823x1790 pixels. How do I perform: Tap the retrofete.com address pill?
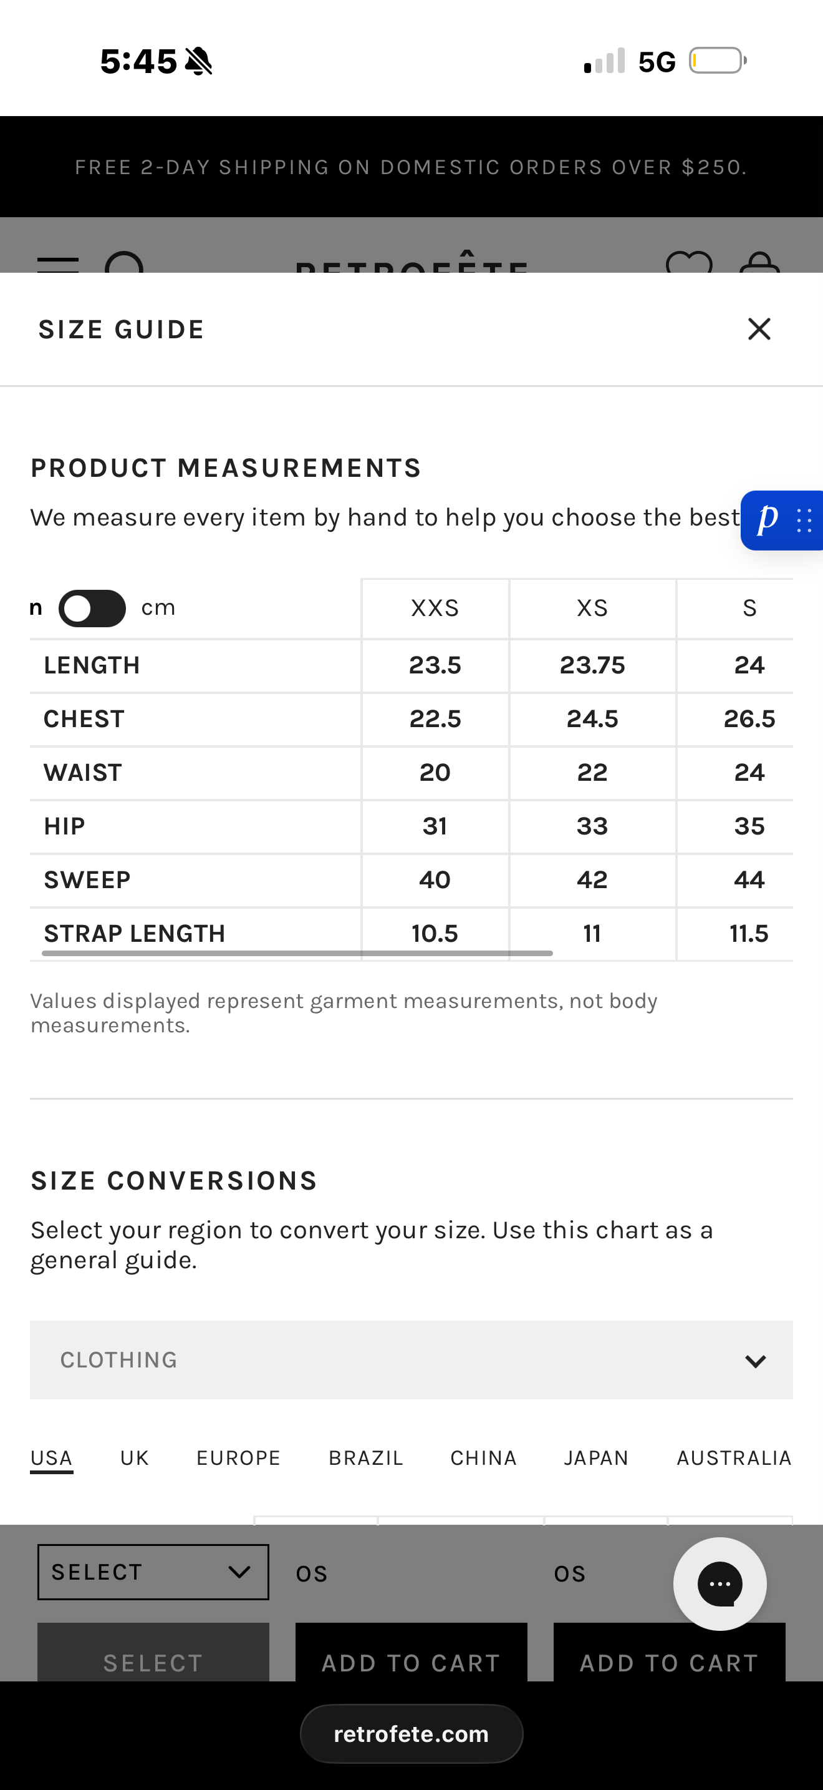point(412,1733)
